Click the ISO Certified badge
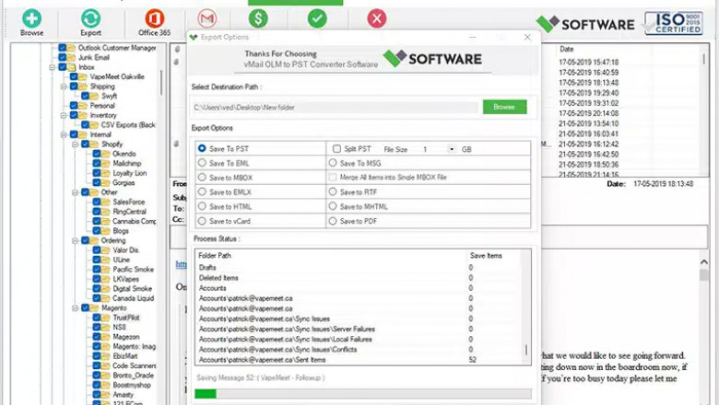 tap(673, 23)
